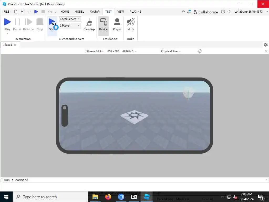
Task: Click the Play simulation button
Action: click(x=7, y=24)
